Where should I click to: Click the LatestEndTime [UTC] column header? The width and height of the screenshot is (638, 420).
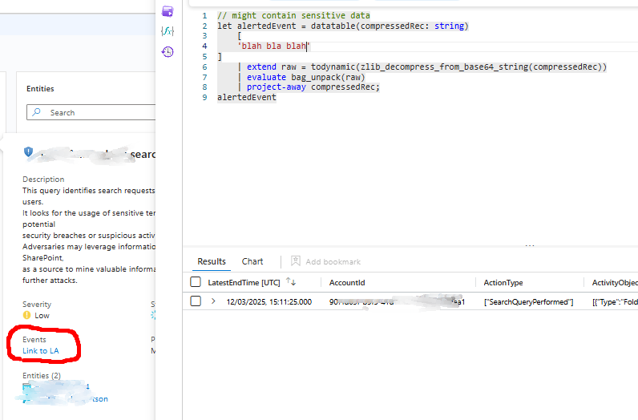[244, 282]
